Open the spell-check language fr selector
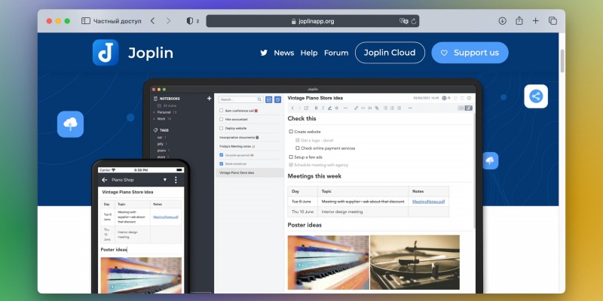603x301 pixels. tap(446, 99)
